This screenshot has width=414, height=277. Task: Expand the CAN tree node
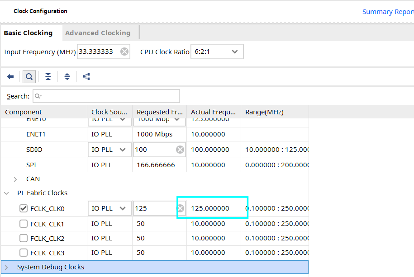[x=15, y=179]
